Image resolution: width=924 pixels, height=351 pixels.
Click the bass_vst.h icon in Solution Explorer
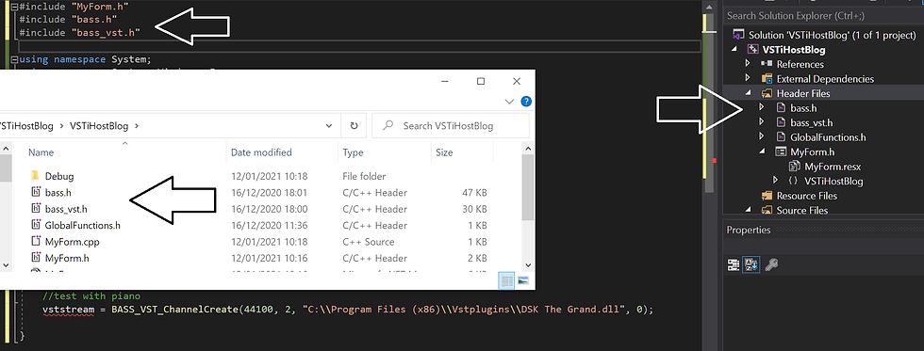pos(781,123)
